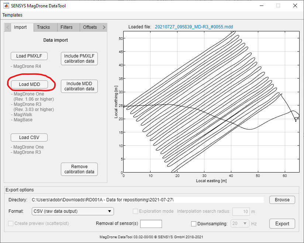Click the Interpolation search radius field
The image size is (304, 243).
click(x=241, y=211)
